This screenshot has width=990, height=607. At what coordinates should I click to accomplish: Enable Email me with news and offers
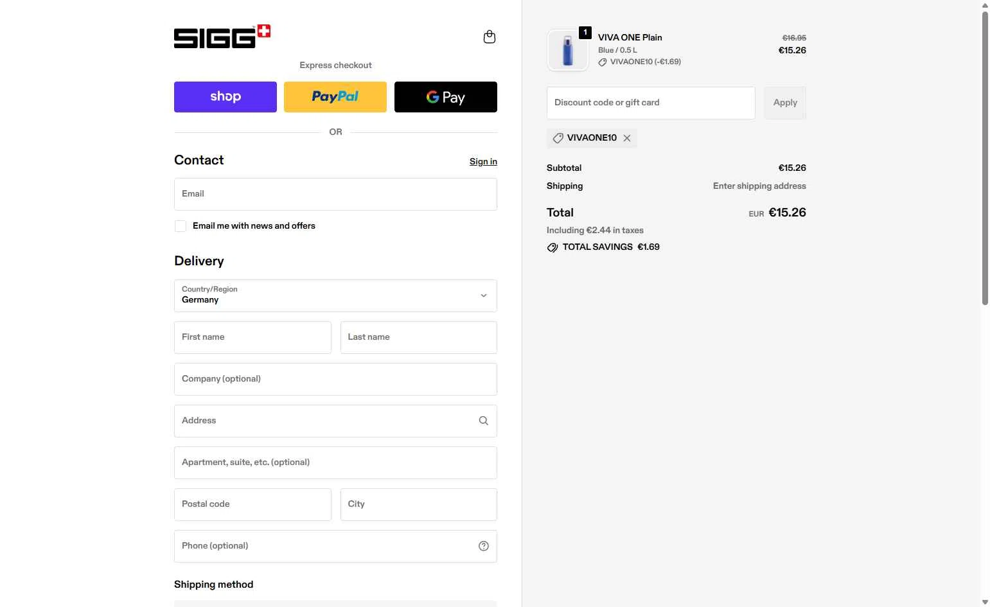pos(181,226)
